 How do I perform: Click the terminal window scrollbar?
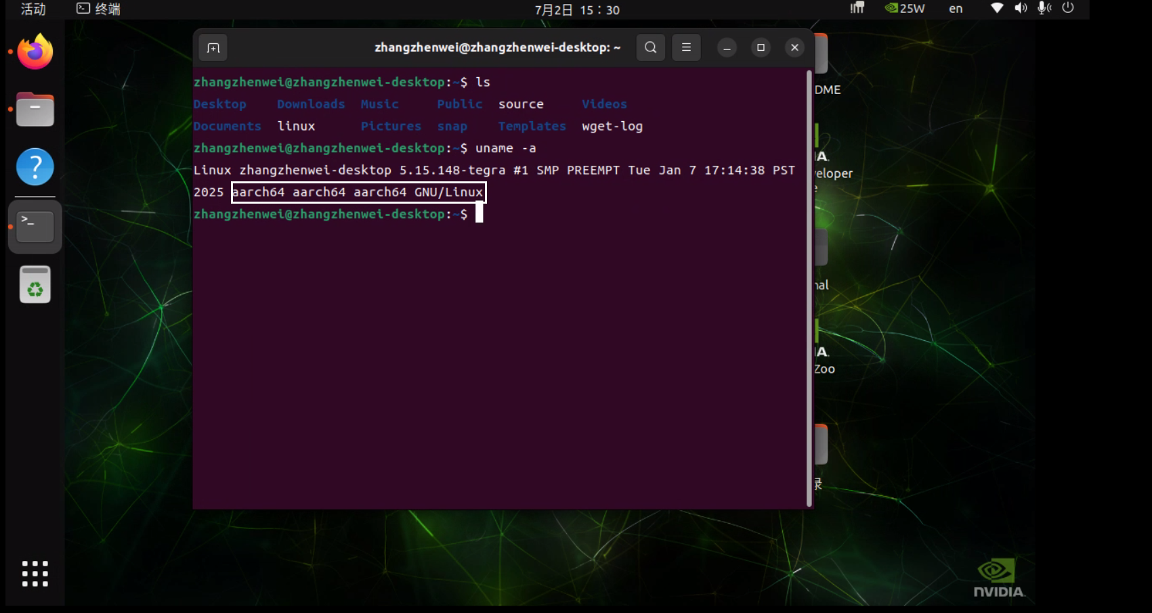pyautogui.click(x=808, y=271)
